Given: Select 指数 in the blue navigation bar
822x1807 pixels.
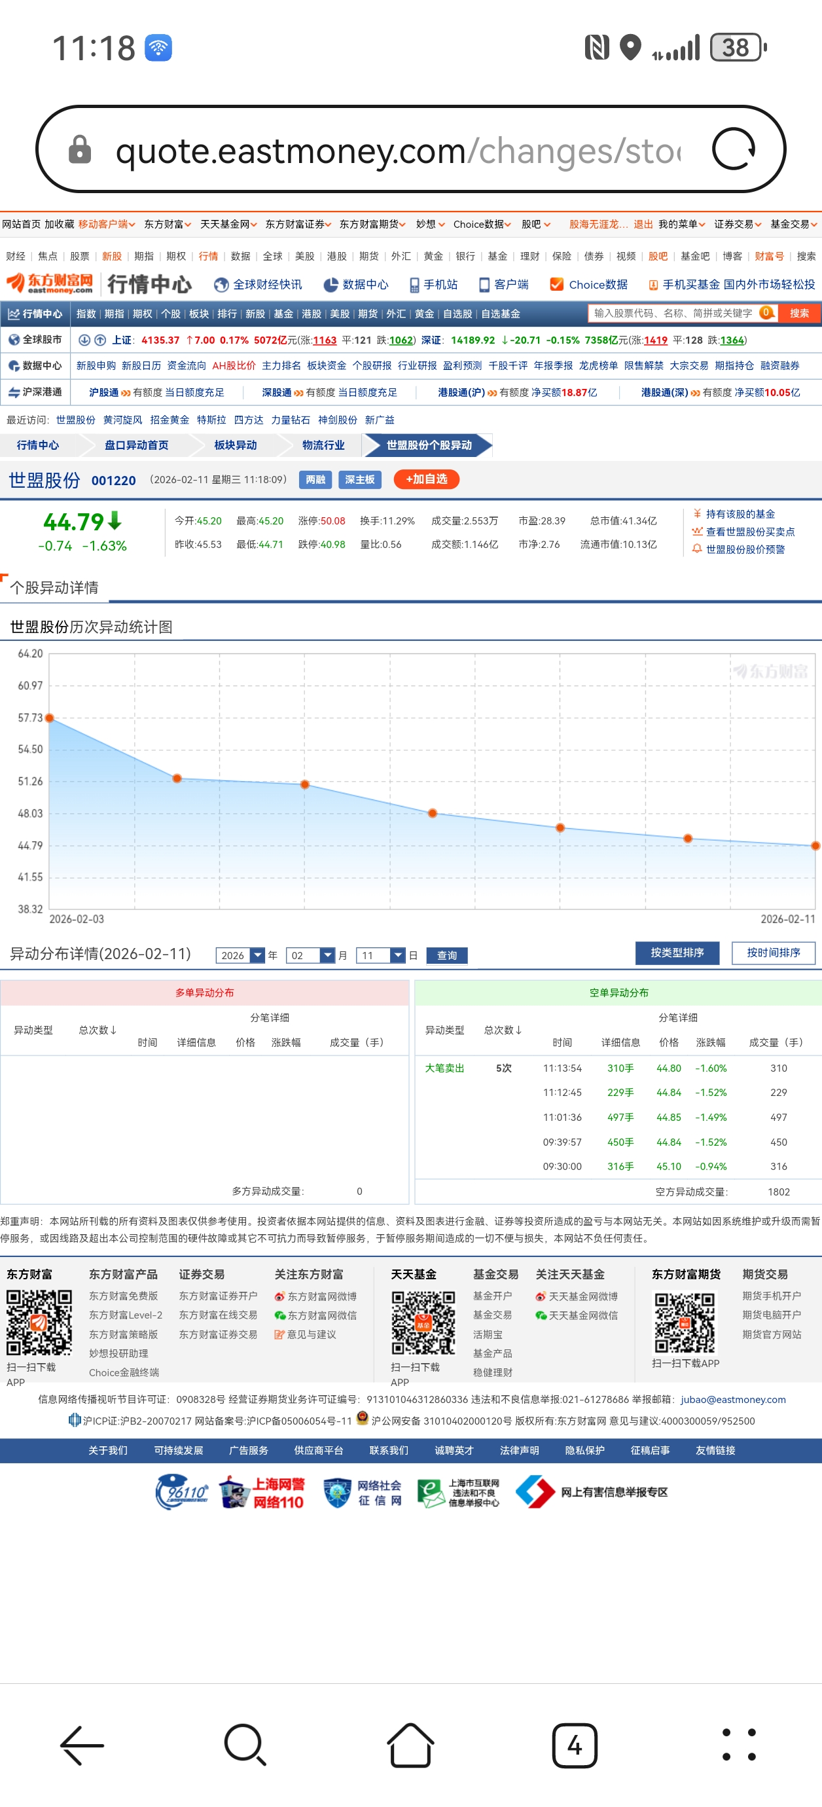Looking at the screenshot, I should 86,314.
